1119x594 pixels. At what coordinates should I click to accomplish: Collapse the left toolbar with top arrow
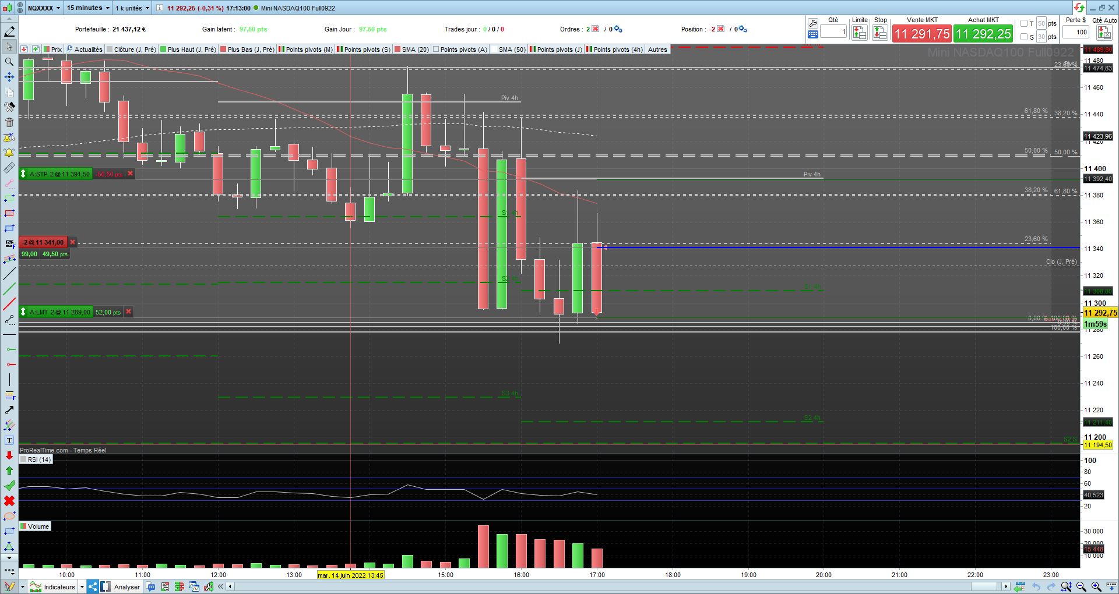9,20
